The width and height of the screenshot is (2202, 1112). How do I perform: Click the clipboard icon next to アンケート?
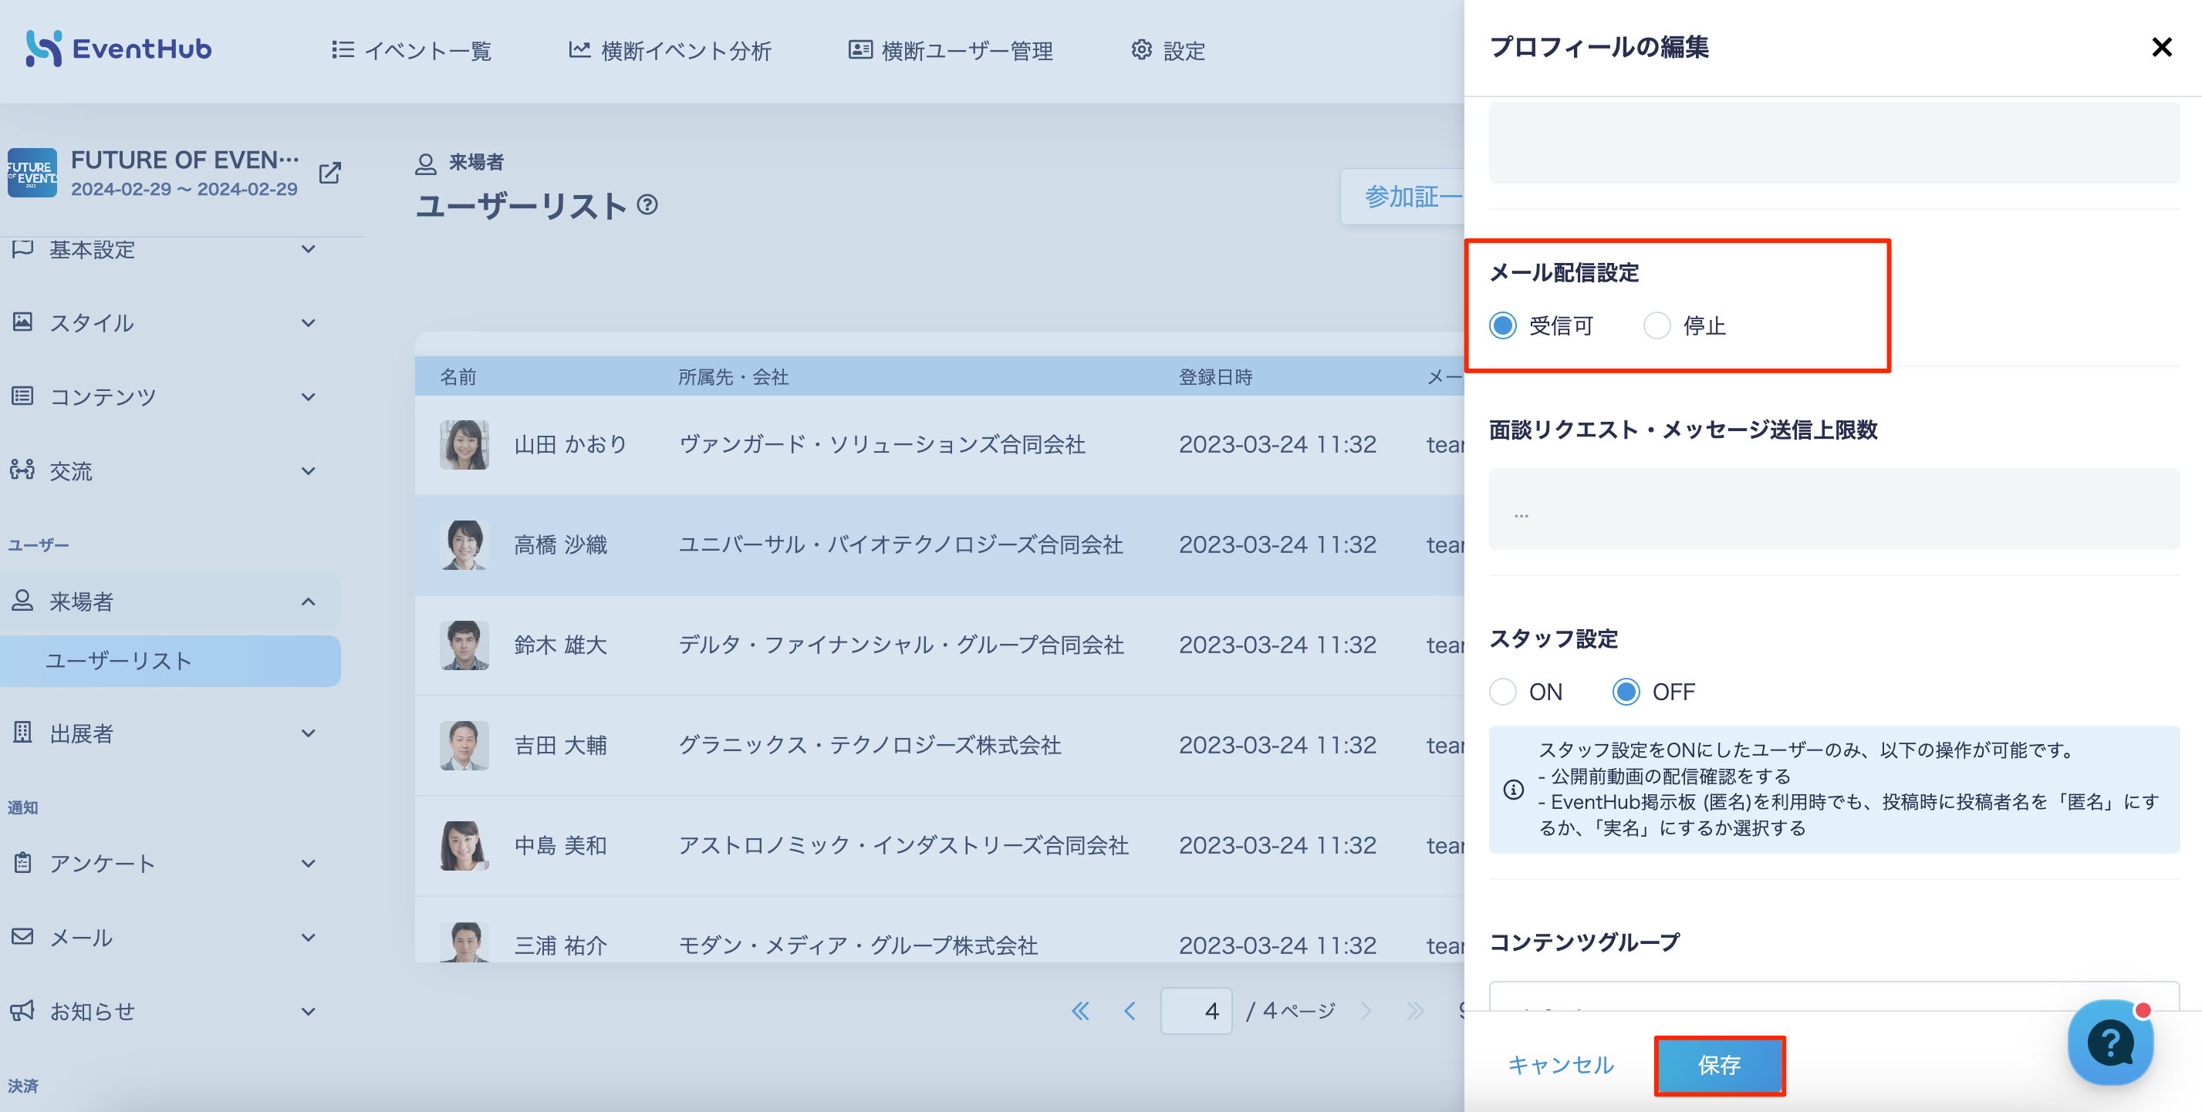(x=23, y=863)
